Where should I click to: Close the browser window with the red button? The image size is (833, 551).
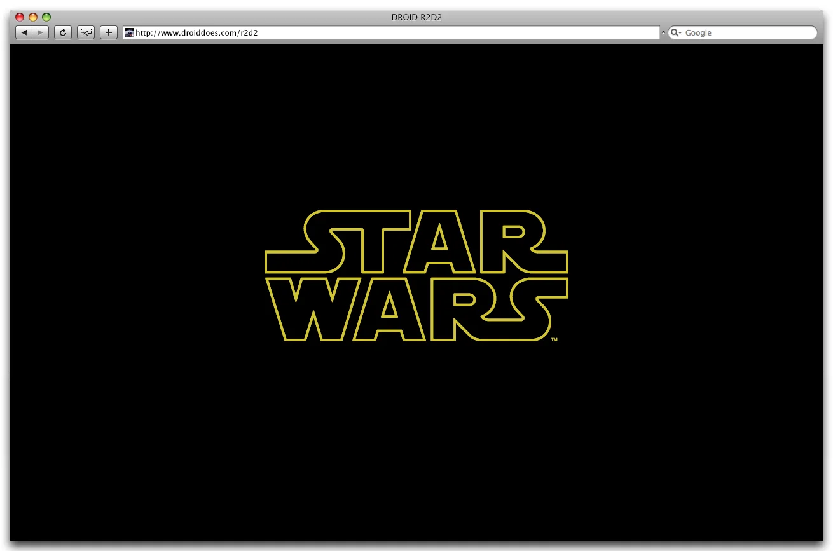(20, 17)
